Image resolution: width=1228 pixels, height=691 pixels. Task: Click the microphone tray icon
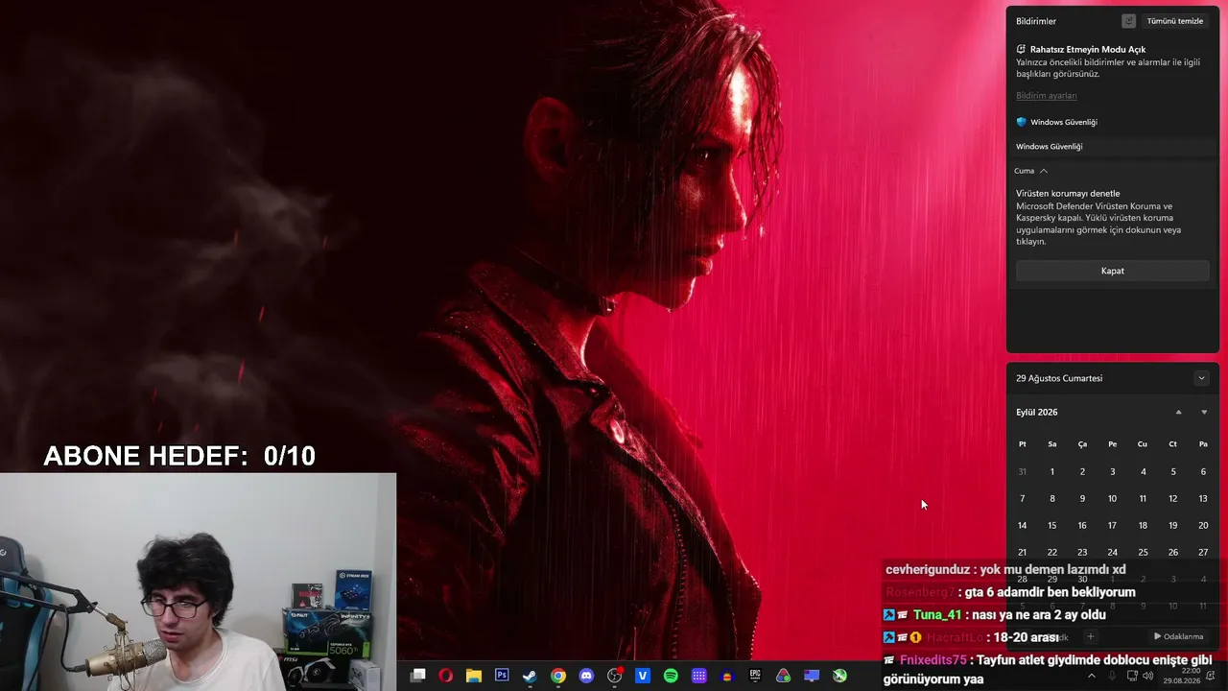click(1113, 676)
